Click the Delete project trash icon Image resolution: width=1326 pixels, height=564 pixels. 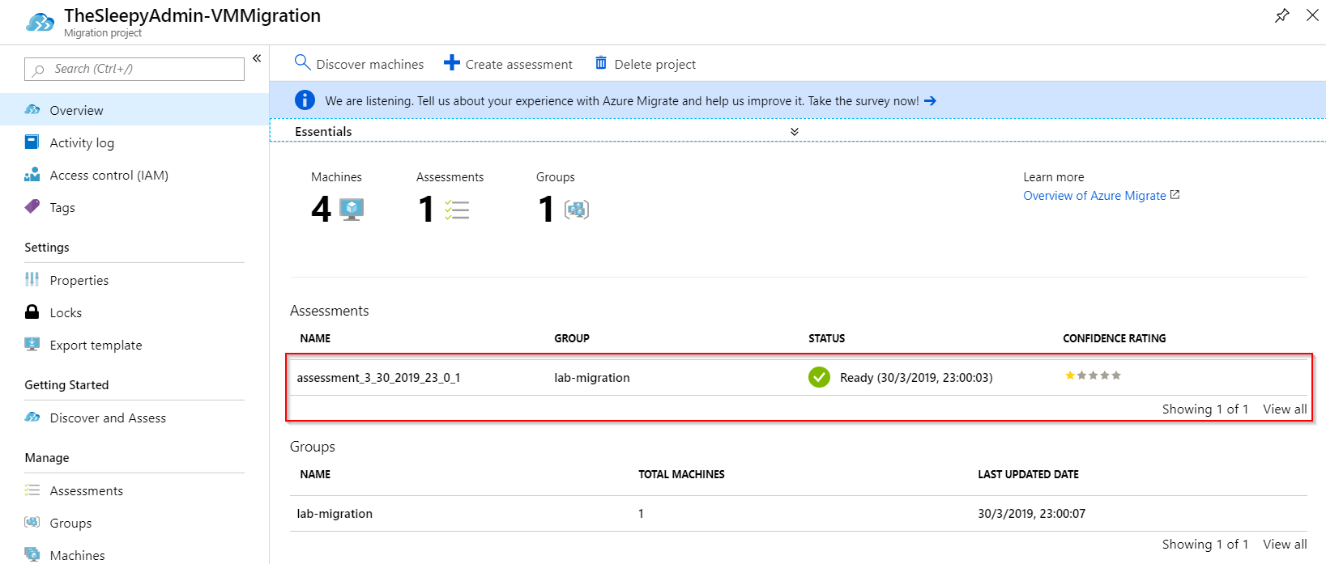pyautogui.click(x=601, y=63)
